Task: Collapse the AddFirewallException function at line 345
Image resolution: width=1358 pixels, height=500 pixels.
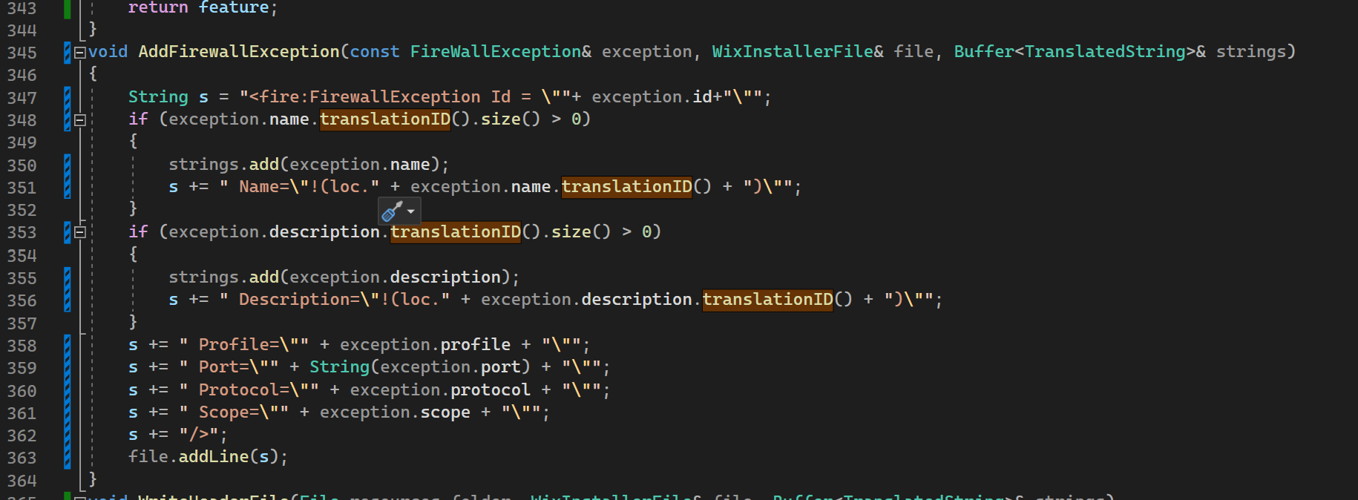Action: pos(79,52)
